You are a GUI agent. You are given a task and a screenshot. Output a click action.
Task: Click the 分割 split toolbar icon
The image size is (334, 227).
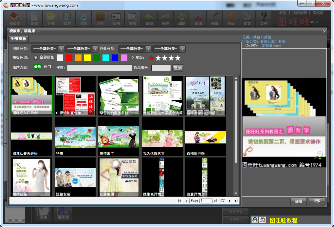(x=215, y=19)
